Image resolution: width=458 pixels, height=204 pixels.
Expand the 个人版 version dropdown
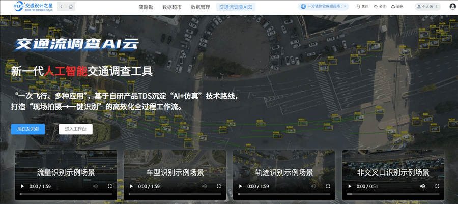427,6
